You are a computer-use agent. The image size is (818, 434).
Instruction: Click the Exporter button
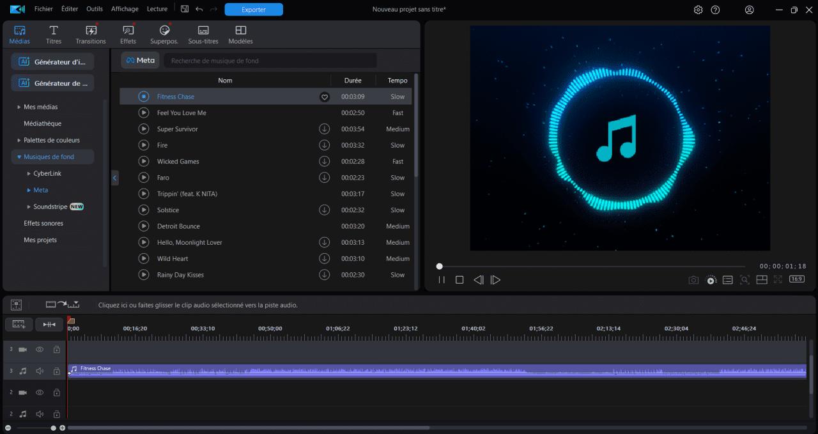[x=254, y=10]
